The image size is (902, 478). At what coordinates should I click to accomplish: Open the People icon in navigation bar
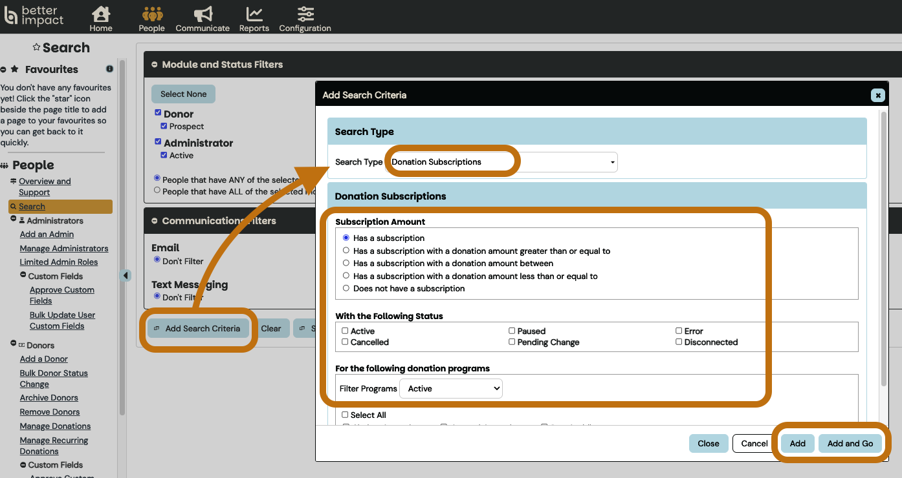pyautogui.click(x=151, y=14)
